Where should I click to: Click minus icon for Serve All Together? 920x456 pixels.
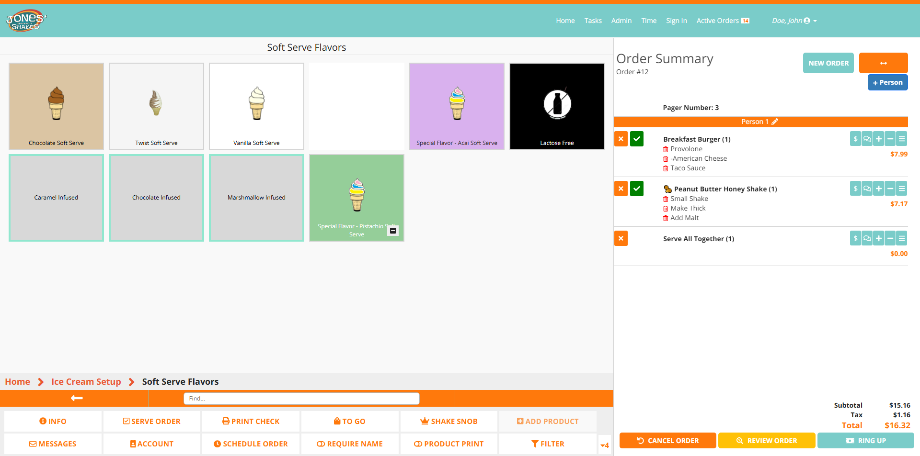pyautogui.click(x=890, y=238)
